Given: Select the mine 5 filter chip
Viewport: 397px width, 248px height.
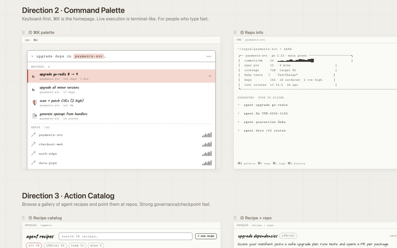Looking at the screenshot, I should coord(96,246).
